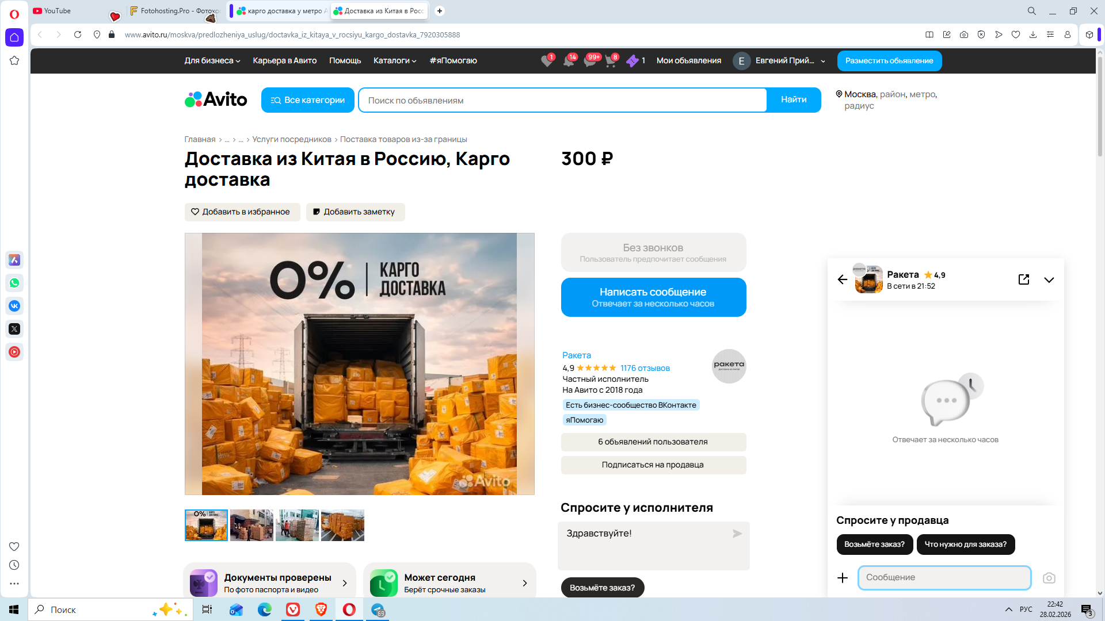Viewport: 1105px width, 621px height.
Task: Open WhatsApp in Opera sidebar
Action: tap(14, 283)
